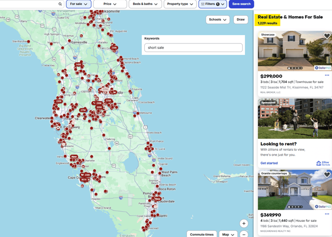332x237 pixels.
Task: Open 1122 Seaside Mist Trl address link
Action: [x=292, y=87]
